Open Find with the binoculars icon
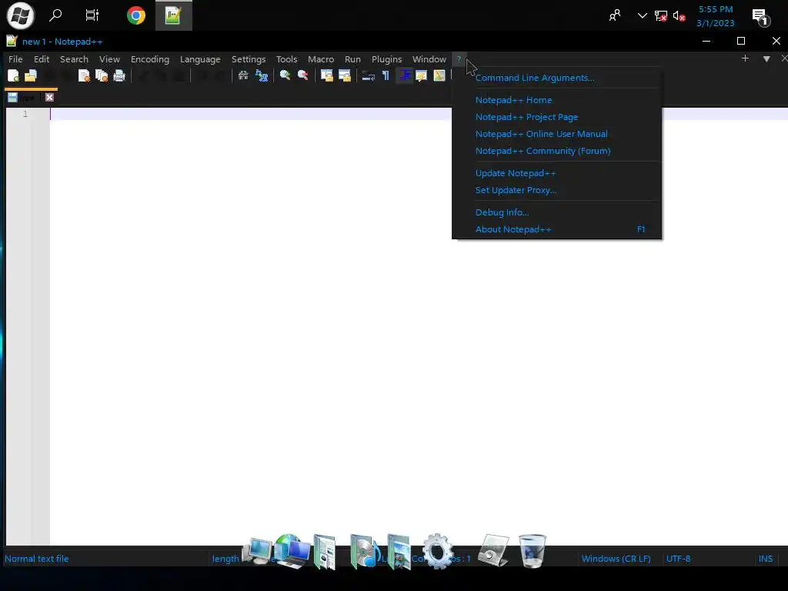788x591 pixels. pyautogui.click(x=243, y=75)
